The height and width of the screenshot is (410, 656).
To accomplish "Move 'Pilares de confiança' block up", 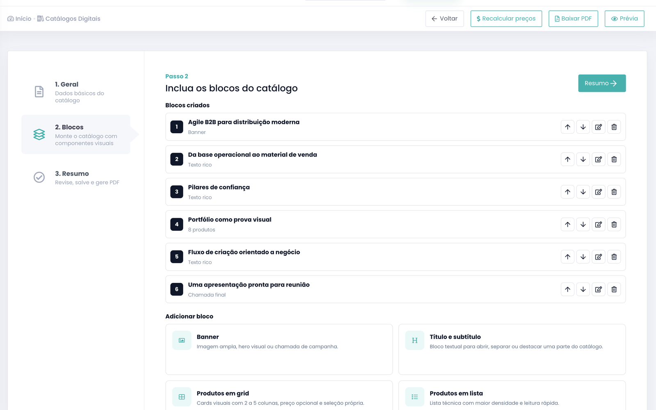I will [567, 192].
